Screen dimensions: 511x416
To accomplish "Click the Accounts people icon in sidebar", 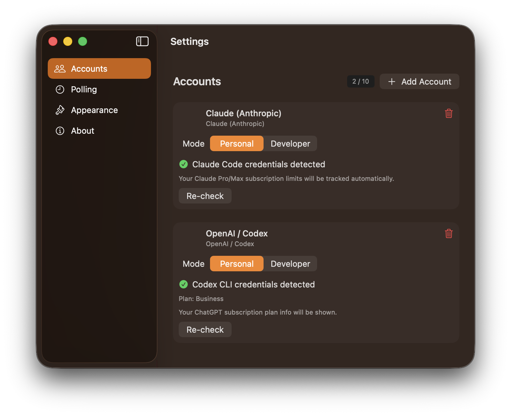I will [60, 68].
